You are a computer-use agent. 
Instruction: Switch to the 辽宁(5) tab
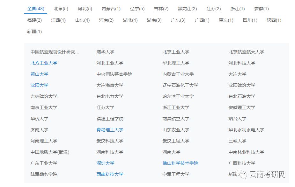click(137, 9)
